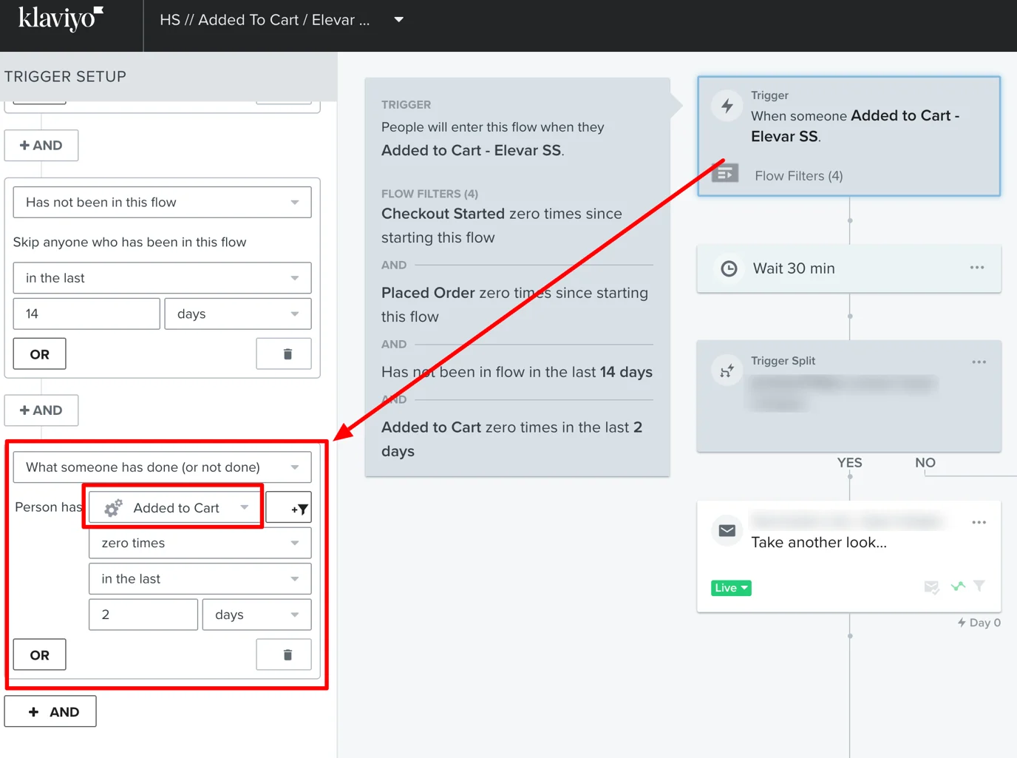The height and width of the screenshot is (758, 1017).
Task: Click the bottom + AND button
Action: (50, 711)
